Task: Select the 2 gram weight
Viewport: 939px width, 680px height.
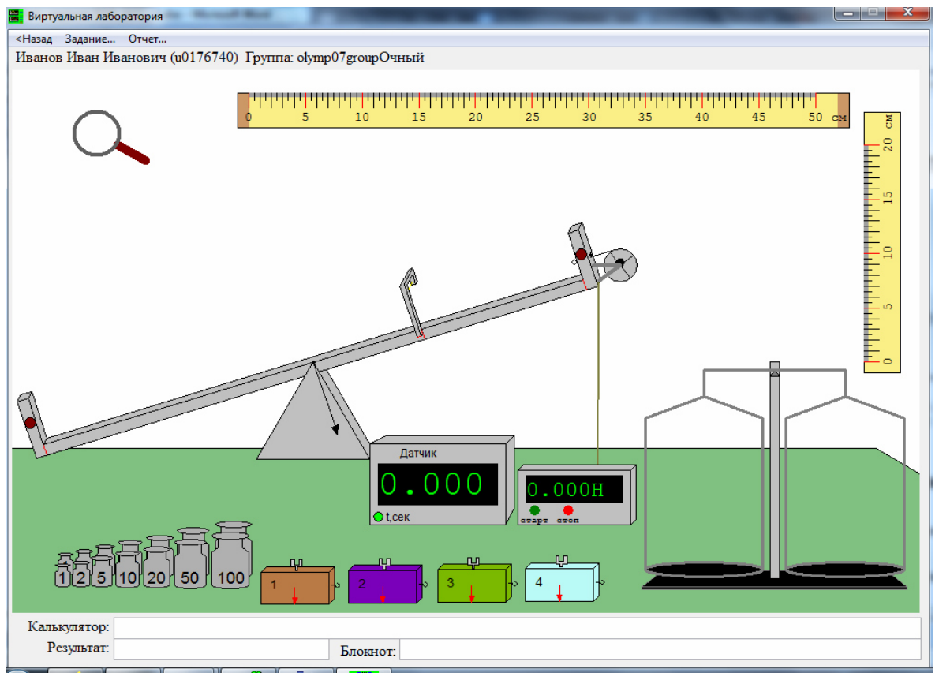Action: click(x=82, y=569)
